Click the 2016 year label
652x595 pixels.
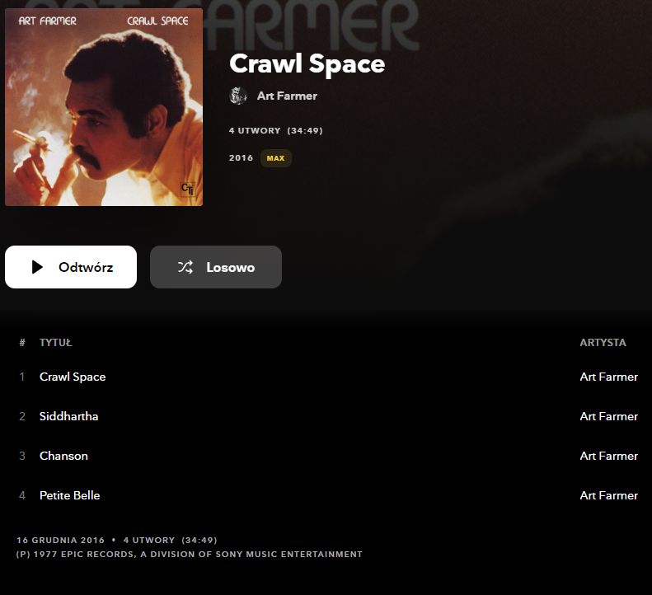pyautogui.click(x=241, y=158)
